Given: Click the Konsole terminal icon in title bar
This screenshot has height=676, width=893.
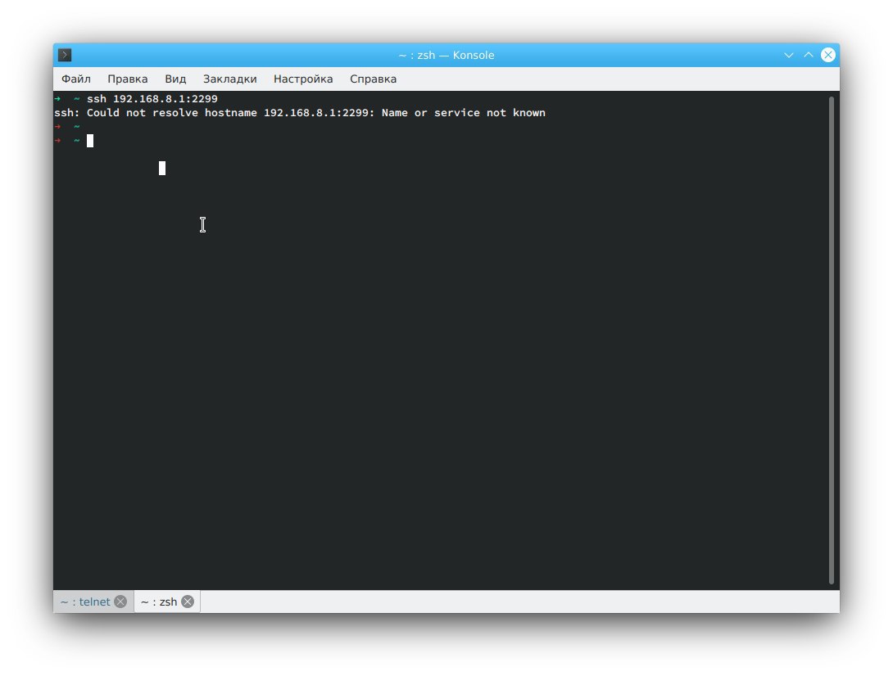Looking at the screenshot, I should click(x=65, y=55).
